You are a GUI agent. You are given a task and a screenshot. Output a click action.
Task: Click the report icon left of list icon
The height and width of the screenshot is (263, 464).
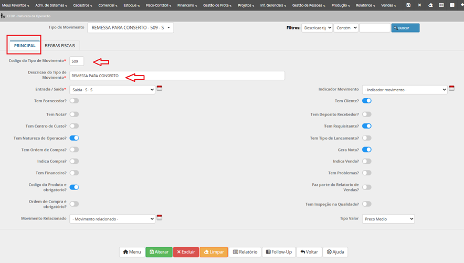[441, 5]
